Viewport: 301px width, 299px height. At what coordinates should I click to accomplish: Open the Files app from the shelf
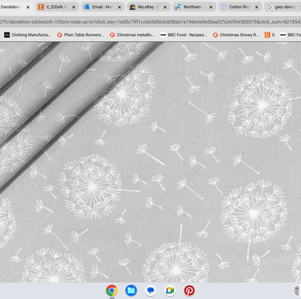131,290
